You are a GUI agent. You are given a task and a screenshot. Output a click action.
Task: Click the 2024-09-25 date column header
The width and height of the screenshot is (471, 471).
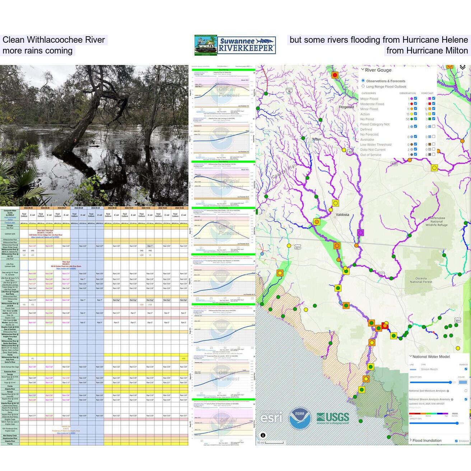pyautogui.click(x=28, y=208)
